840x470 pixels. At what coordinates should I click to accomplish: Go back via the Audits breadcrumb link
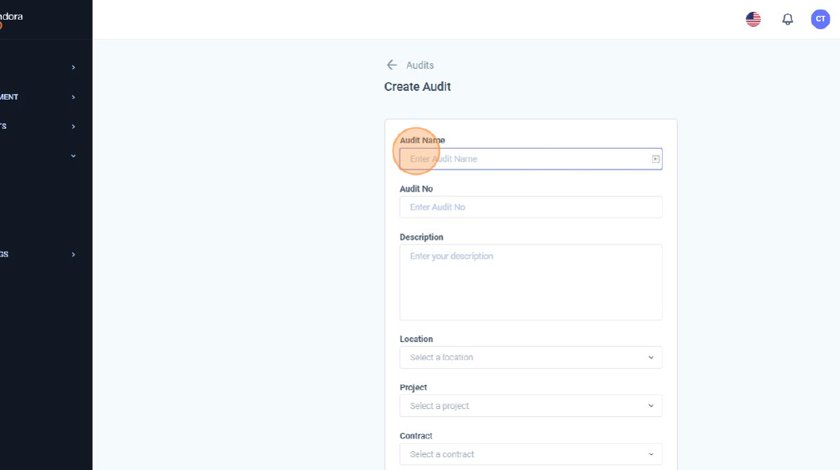click(x=420, y=65)
